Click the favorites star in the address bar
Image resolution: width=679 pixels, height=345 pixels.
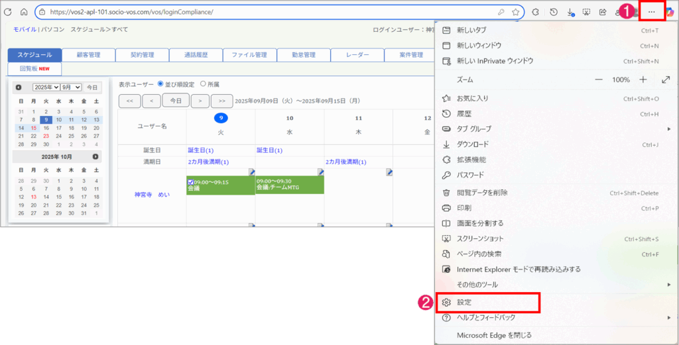point(515,12)
